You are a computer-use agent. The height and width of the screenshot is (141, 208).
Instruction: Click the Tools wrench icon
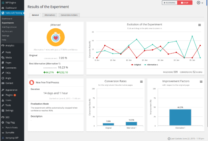[3, 105]
